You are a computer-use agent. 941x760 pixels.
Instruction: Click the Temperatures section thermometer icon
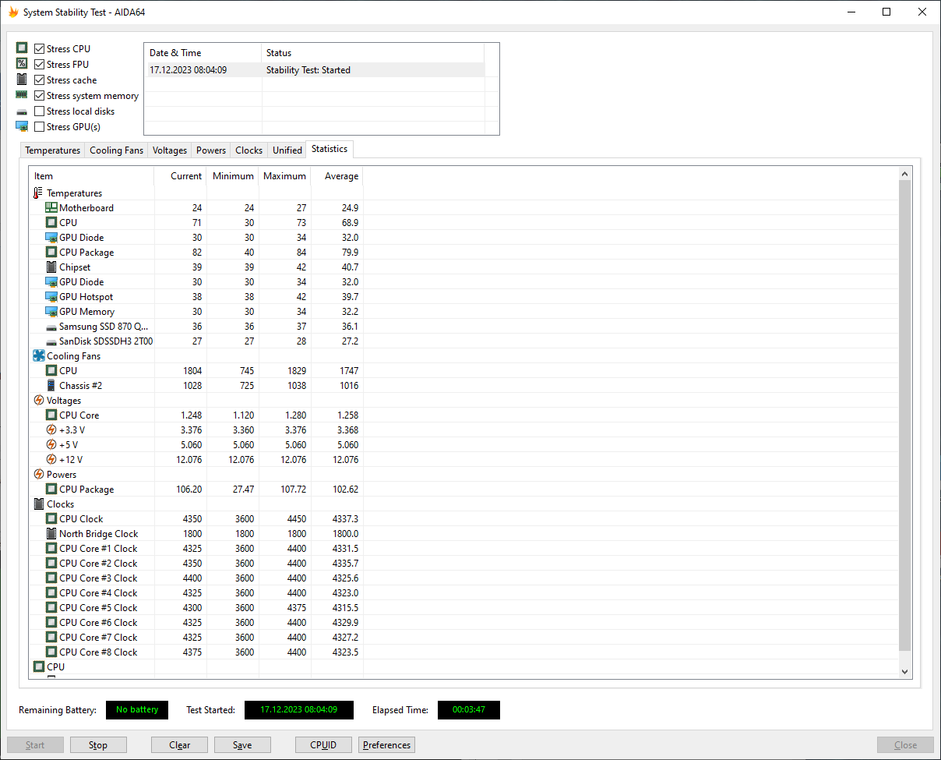click(x=39, y=193)
